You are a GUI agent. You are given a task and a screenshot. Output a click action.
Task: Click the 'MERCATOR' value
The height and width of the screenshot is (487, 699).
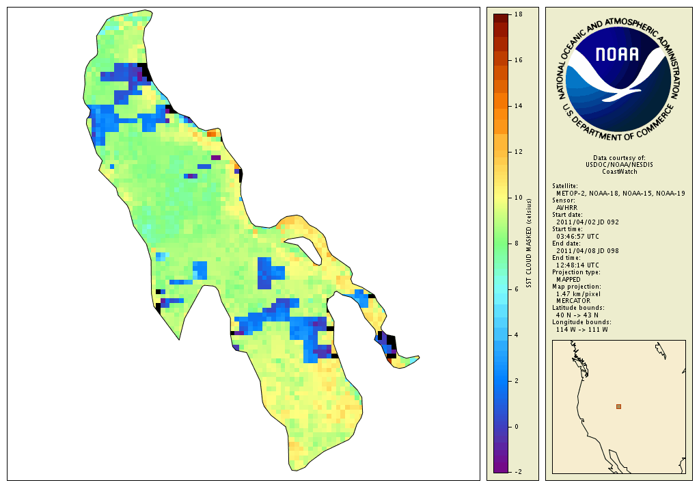(572, 301)
